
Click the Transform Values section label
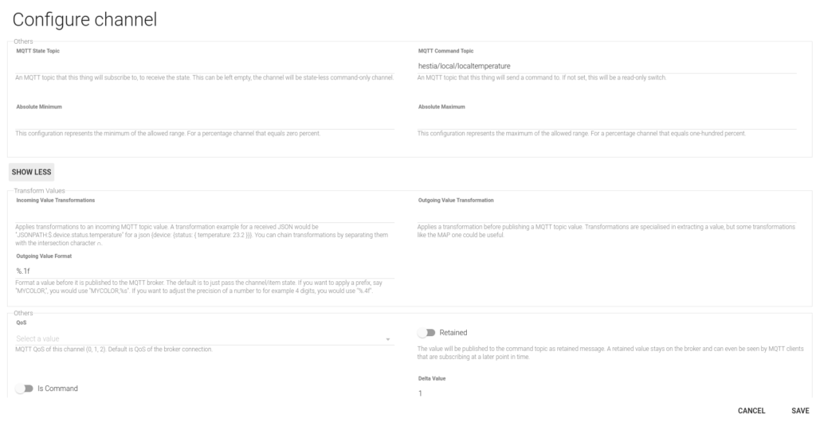tap(40, 191)
